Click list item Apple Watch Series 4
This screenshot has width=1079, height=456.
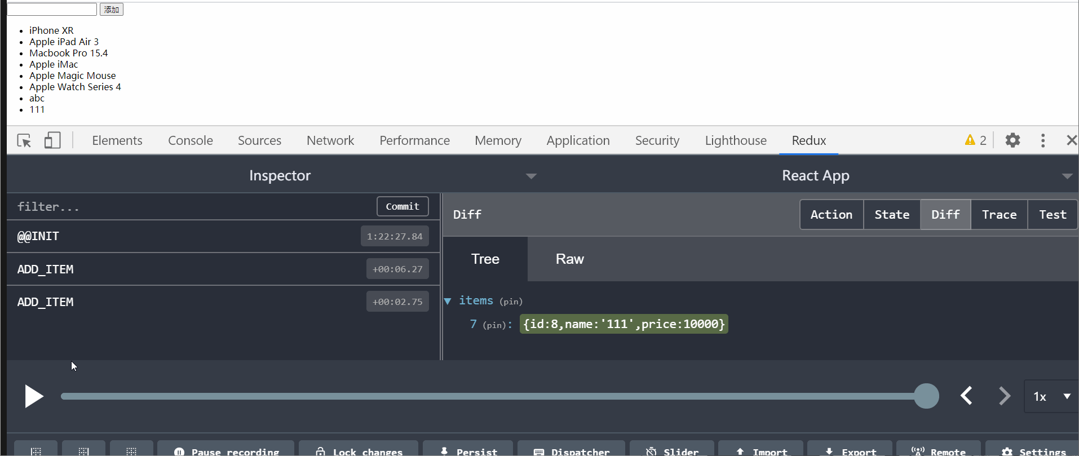(x=75, y=87)
